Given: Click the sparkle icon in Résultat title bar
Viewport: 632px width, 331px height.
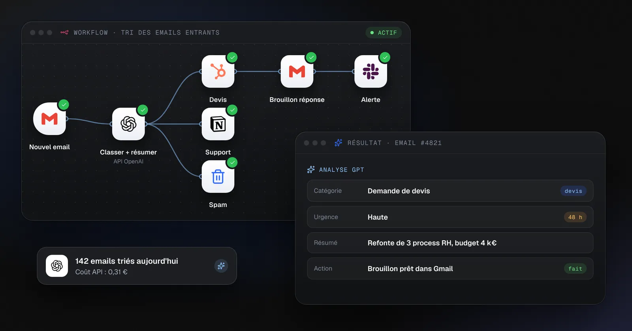Looking at the screenshot, I should pos(338,143).
